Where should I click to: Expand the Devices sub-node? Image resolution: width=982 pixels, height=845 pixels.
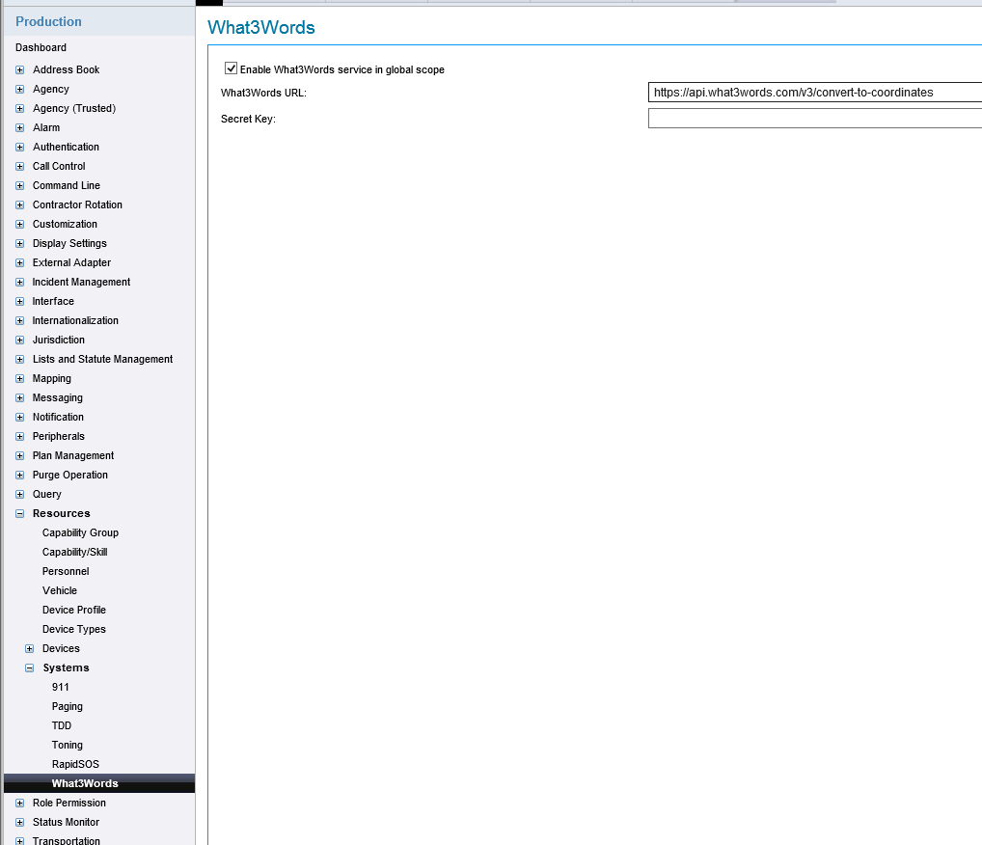point(30,649)
